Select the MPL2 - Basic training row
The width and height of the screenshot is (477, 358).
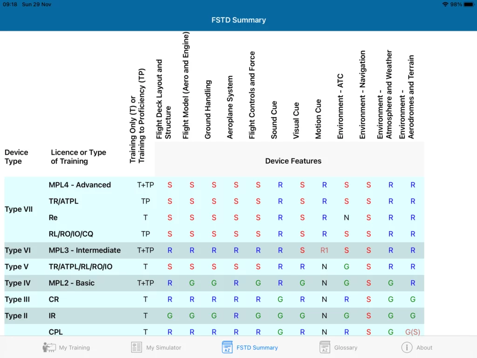click(72, 283)
